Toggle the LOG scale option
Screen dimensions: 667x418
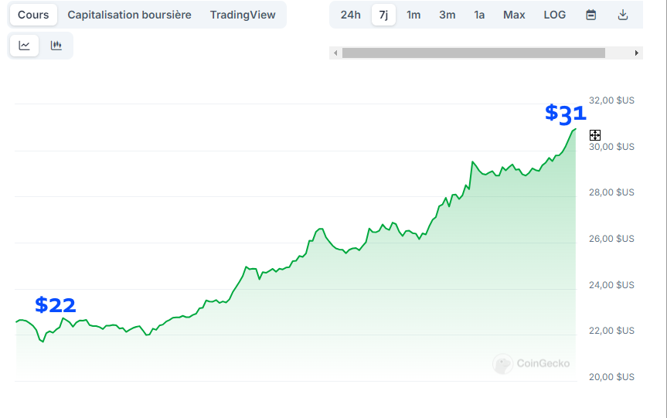555,15
